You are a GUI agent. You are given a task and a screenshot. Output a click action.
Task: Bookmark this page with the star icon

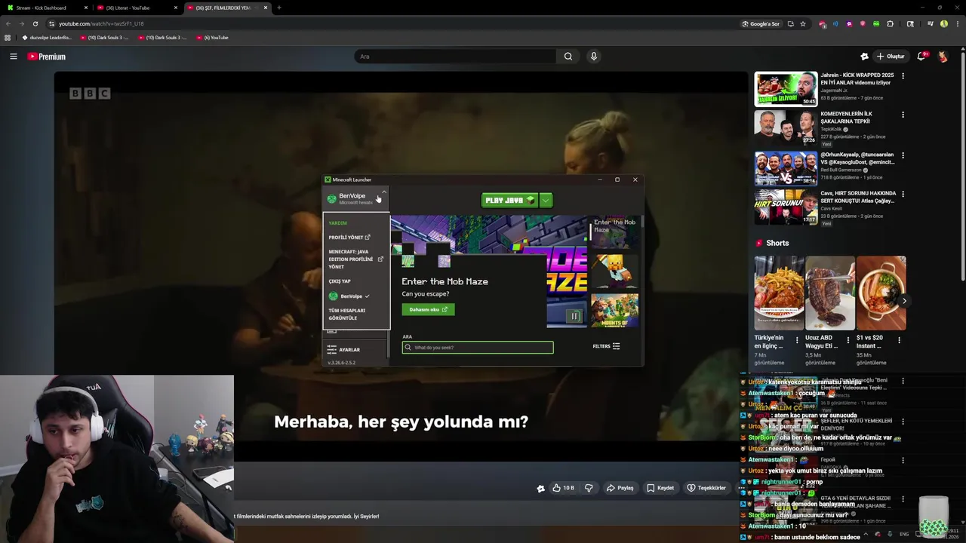pos(803,23)
